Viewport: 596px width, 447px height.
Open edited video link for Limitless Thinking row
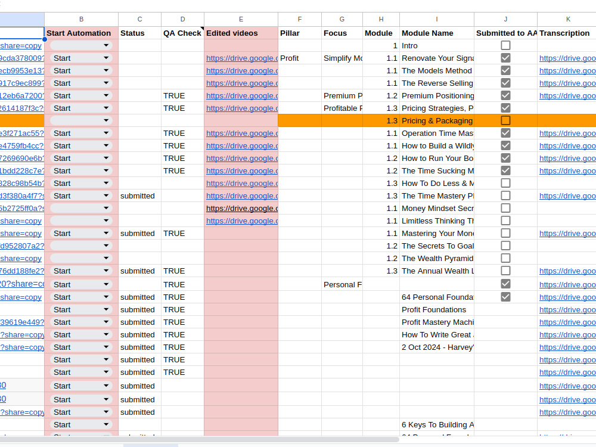pos(242,221)
